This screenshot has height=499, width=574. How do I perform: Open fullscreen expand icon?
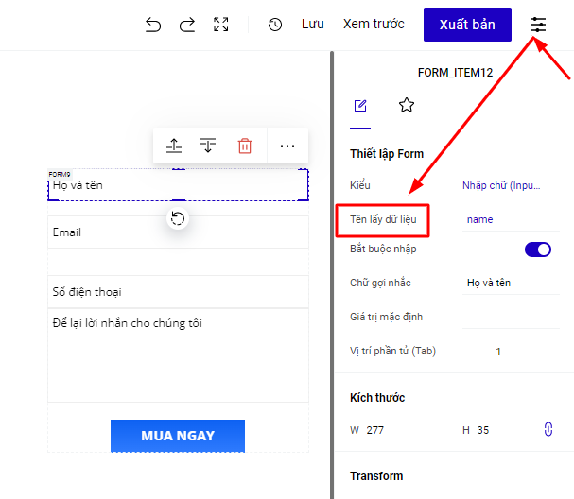220,25
